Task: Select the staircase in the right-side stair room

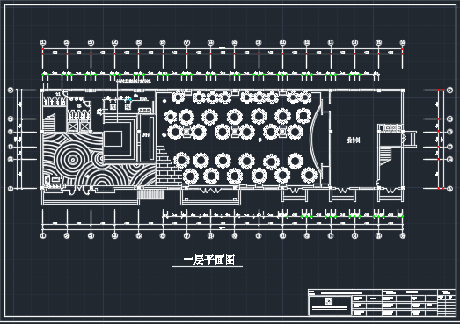Action: tap(386, 156)
